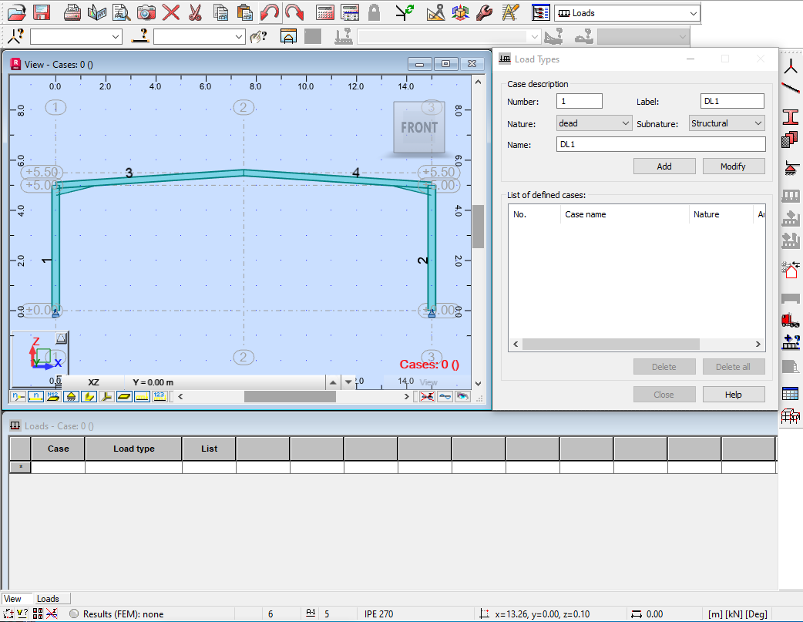The height and width of the screenshot is (622, 803).
Task: Expand the Nature dropdown showing dead
Action: pyautogui.click(x=593, y=123)
